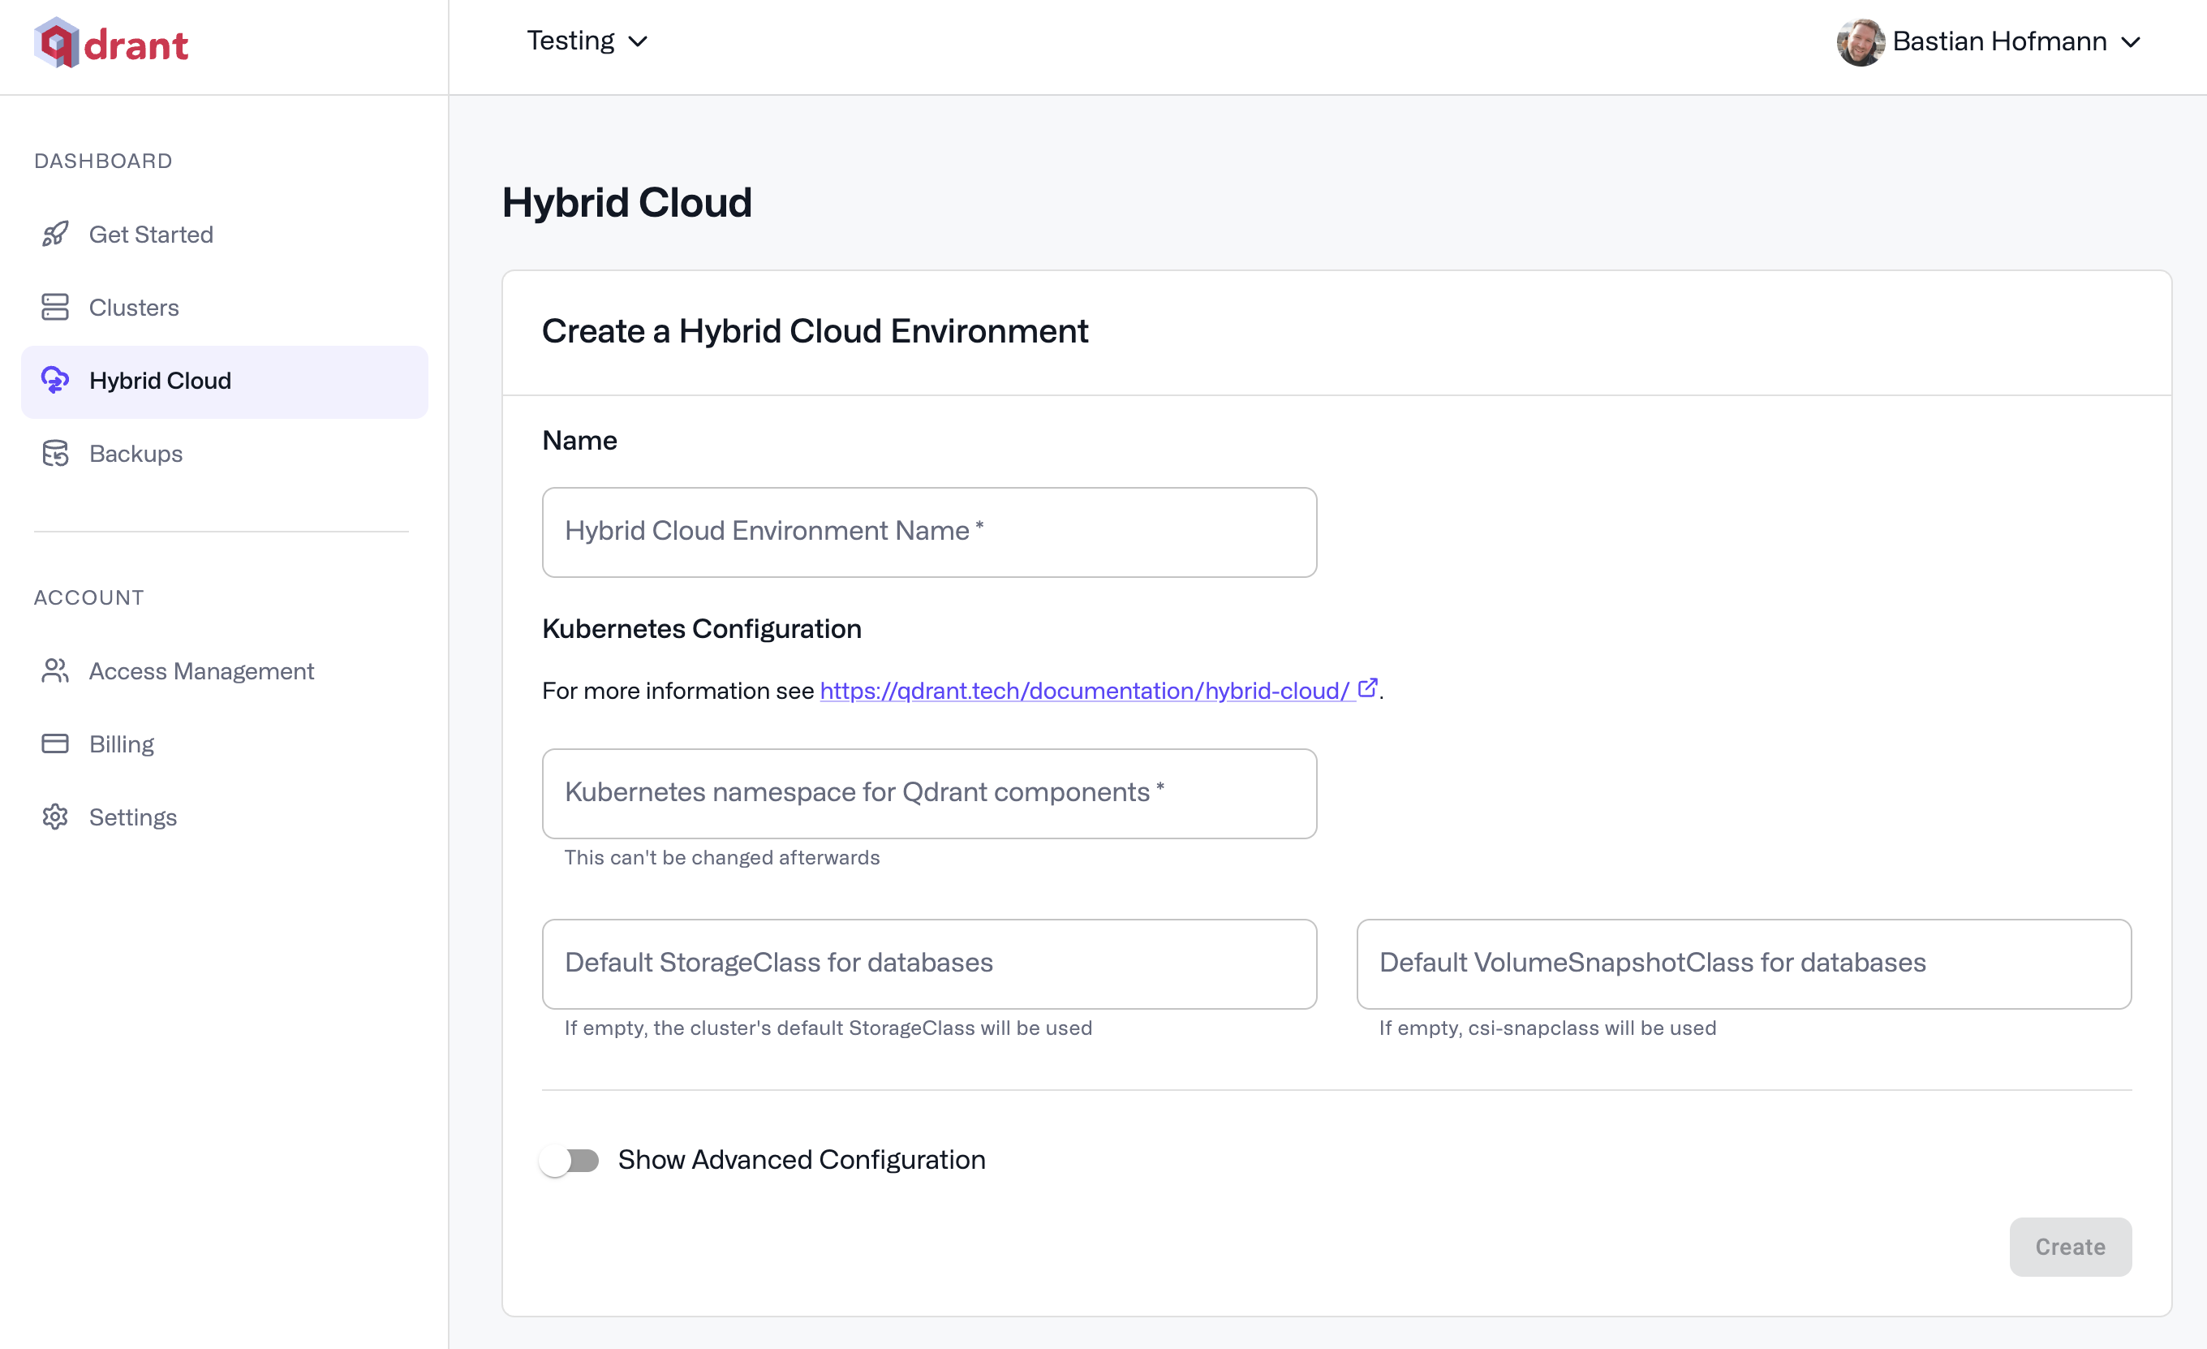Screen dimensions: 2207x1349
Task: Click the Backups icon
Action: coord(55,453)
